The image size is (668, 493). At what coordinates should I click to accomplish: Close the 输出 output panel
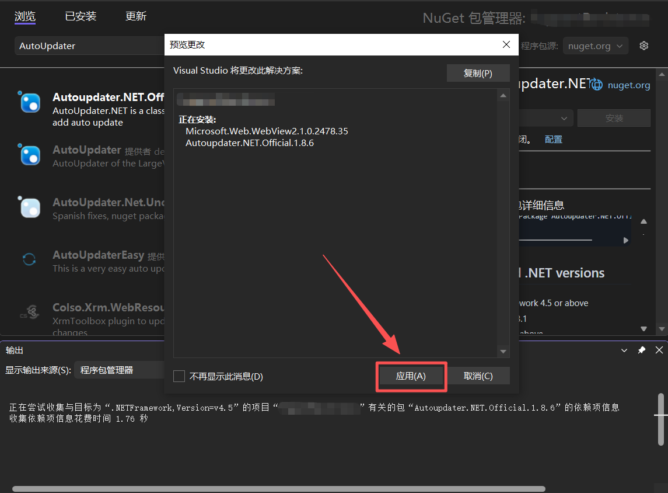[x=659, y=350]
